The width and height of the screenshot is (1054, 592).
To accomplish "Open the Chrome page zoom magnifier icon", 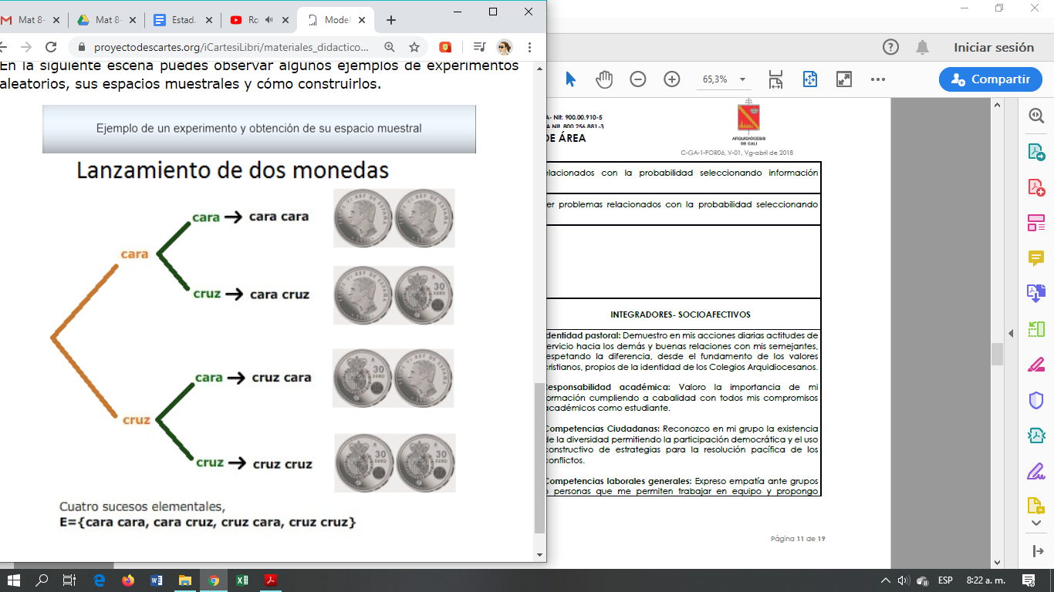I will pos(390,47).
